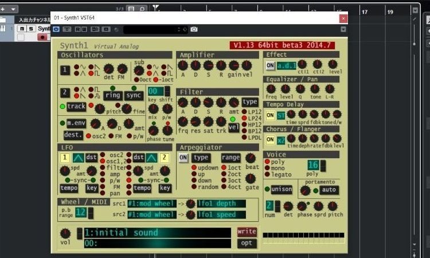Click the arpeggiator type button
The image size is (430, 258).
201,158
